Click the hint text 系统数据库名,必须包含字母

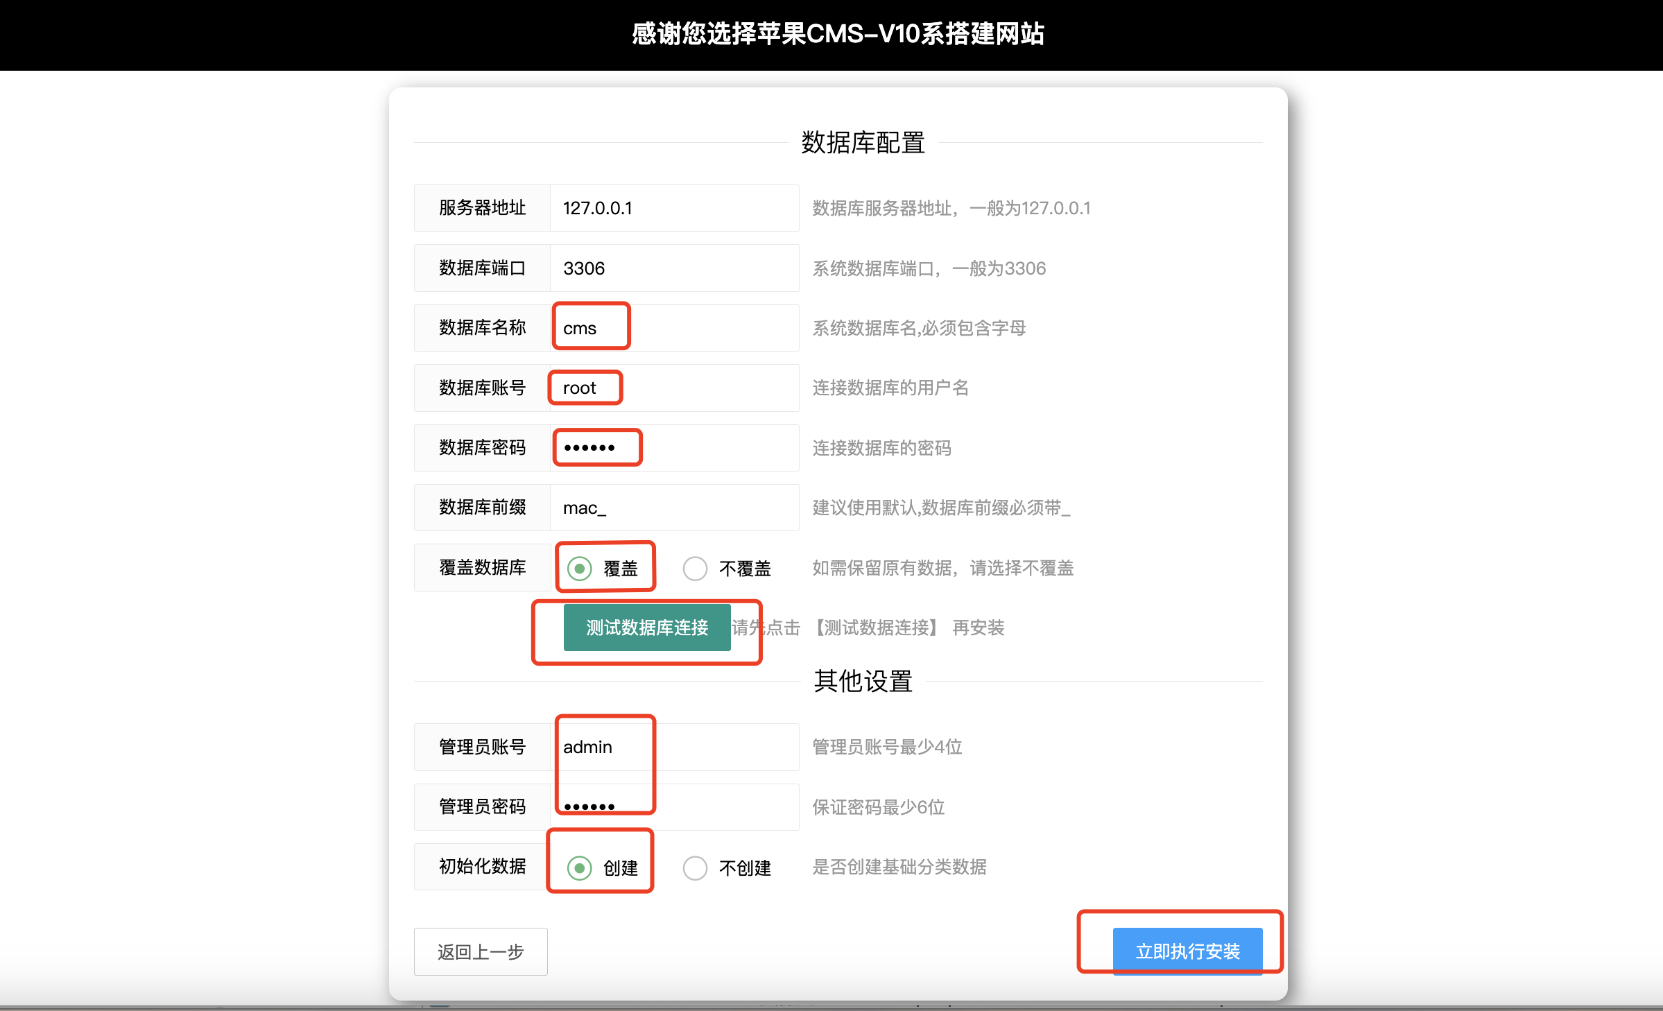coord(919,328)
